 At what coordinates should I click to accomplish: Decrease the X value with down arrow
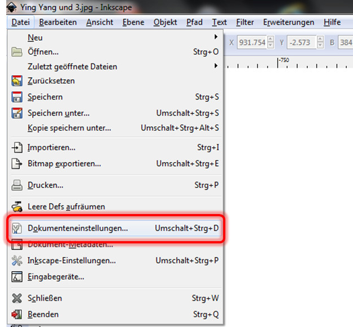(271, 45)
